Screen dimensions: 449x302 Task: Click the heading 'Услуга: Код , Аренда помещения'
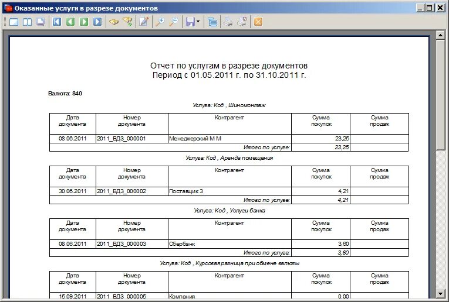coord(229,158)
